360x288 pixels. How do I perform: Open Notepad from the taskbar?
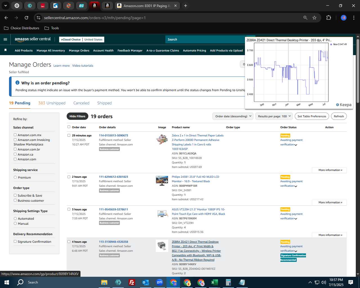[242, 282]
